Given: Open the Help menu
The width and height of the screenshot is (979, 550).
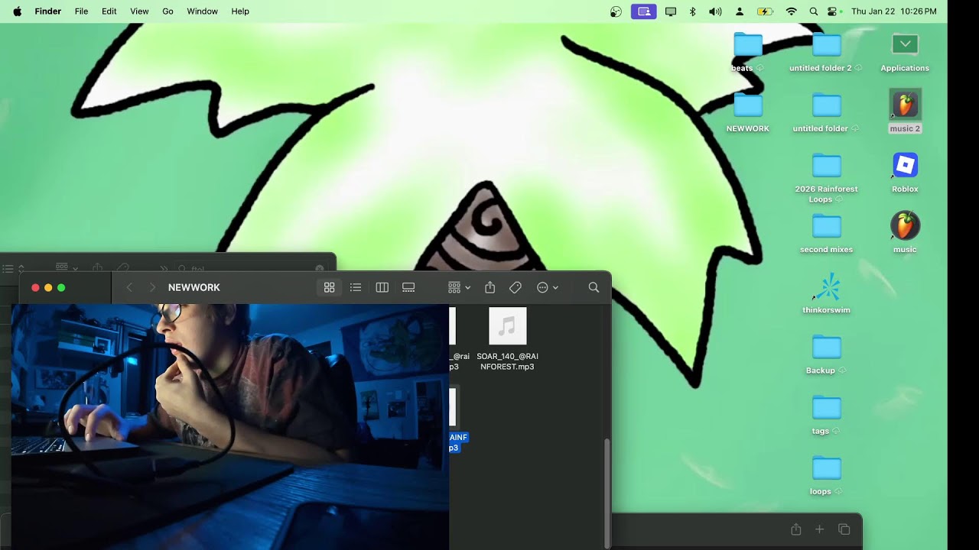Looking at the screenshot, I should click(x=240, y=11).
